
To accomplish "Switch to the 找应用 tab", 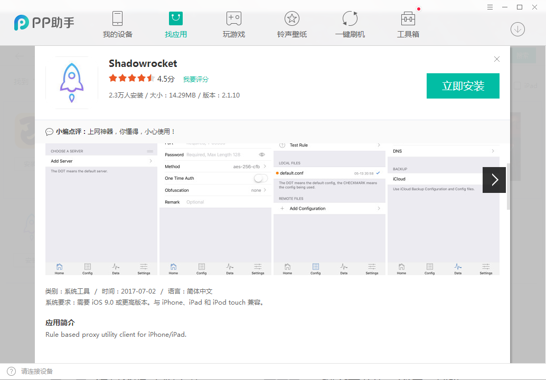I will click(175, 24).
